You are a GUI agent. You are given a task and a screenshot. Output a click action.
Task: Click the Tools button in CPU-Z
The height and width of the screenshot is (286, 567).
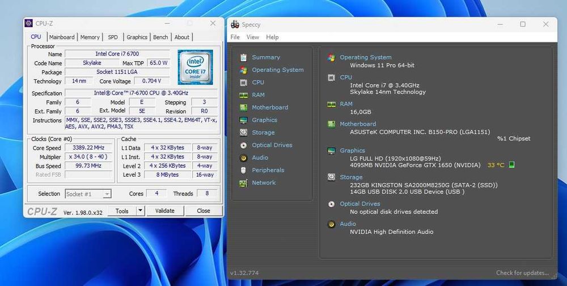[x=122, y=211]
